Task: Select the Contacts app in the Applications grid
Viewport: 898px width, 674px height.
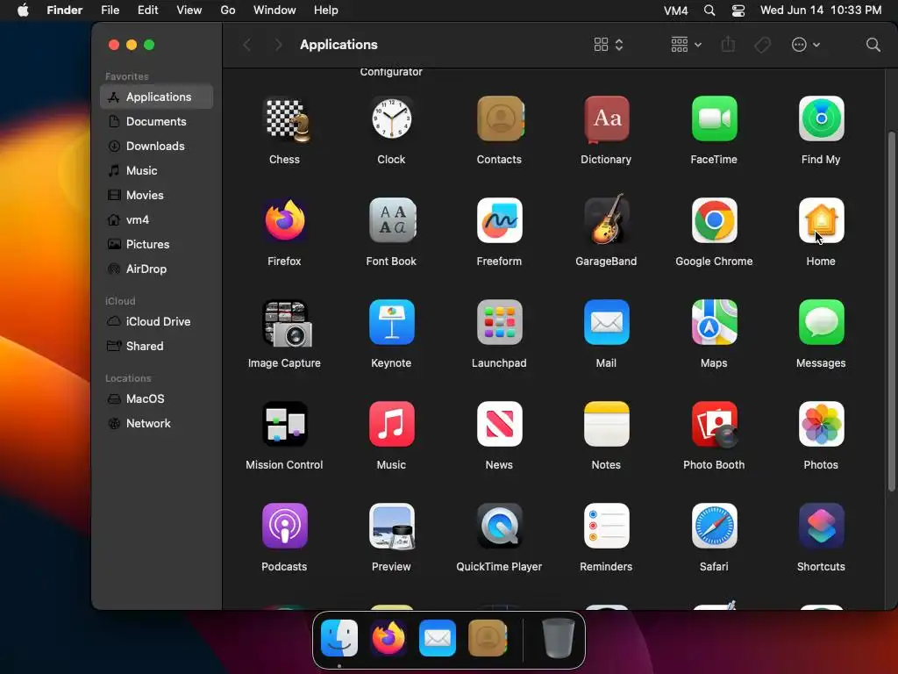Action: click(x=499, y=119)
